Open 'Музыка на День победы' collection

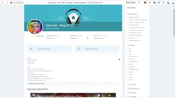pyautogui.click(x=136, y=22)
